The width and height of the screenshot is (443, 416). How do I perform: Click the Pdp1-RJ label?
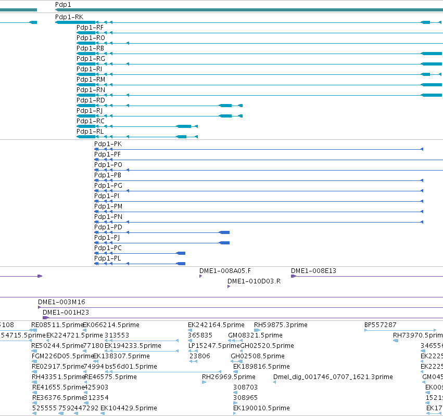click(x=90, y=111)
